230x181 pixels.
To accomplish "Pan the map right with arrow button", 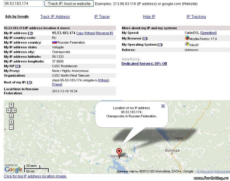I will click(14, 110).
